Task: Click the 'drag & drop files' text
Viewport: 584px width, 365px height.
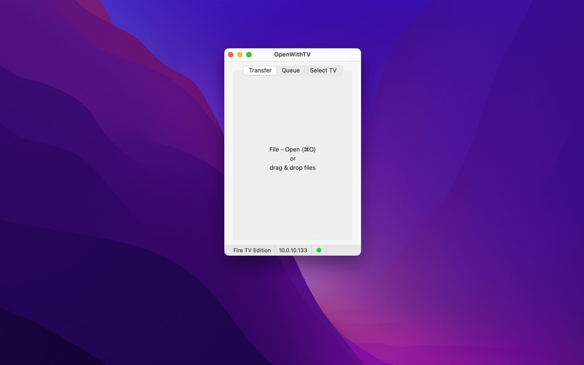Action: point(293,167)
